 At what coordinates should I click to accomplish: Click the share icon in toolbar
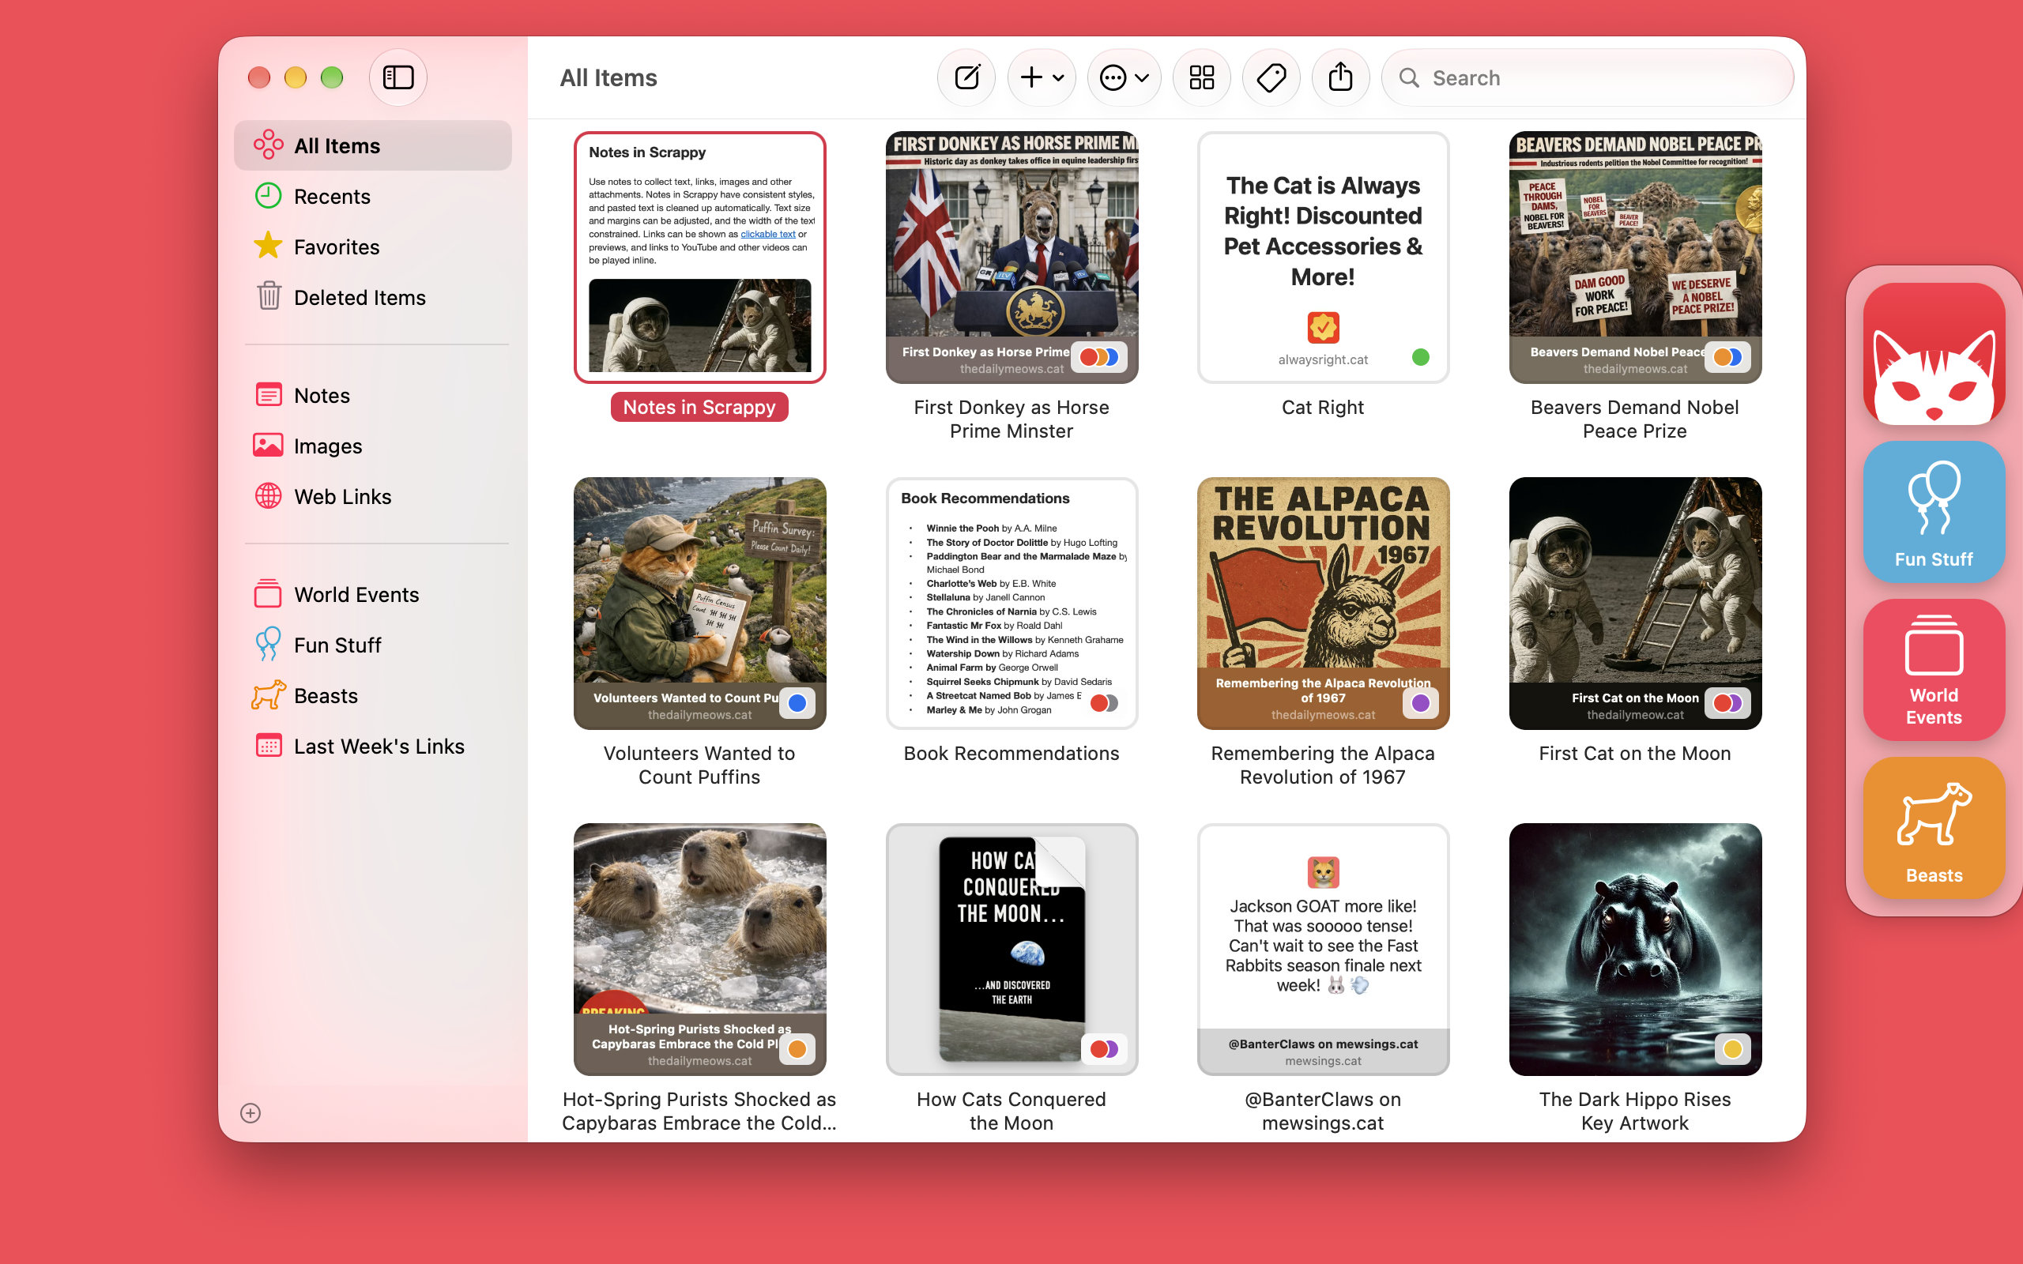(1340, 77)
